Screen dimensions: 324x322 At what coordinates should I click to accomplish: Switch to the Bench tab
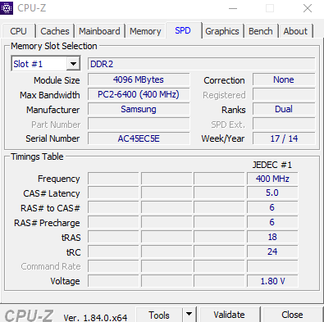click(261, 31)
